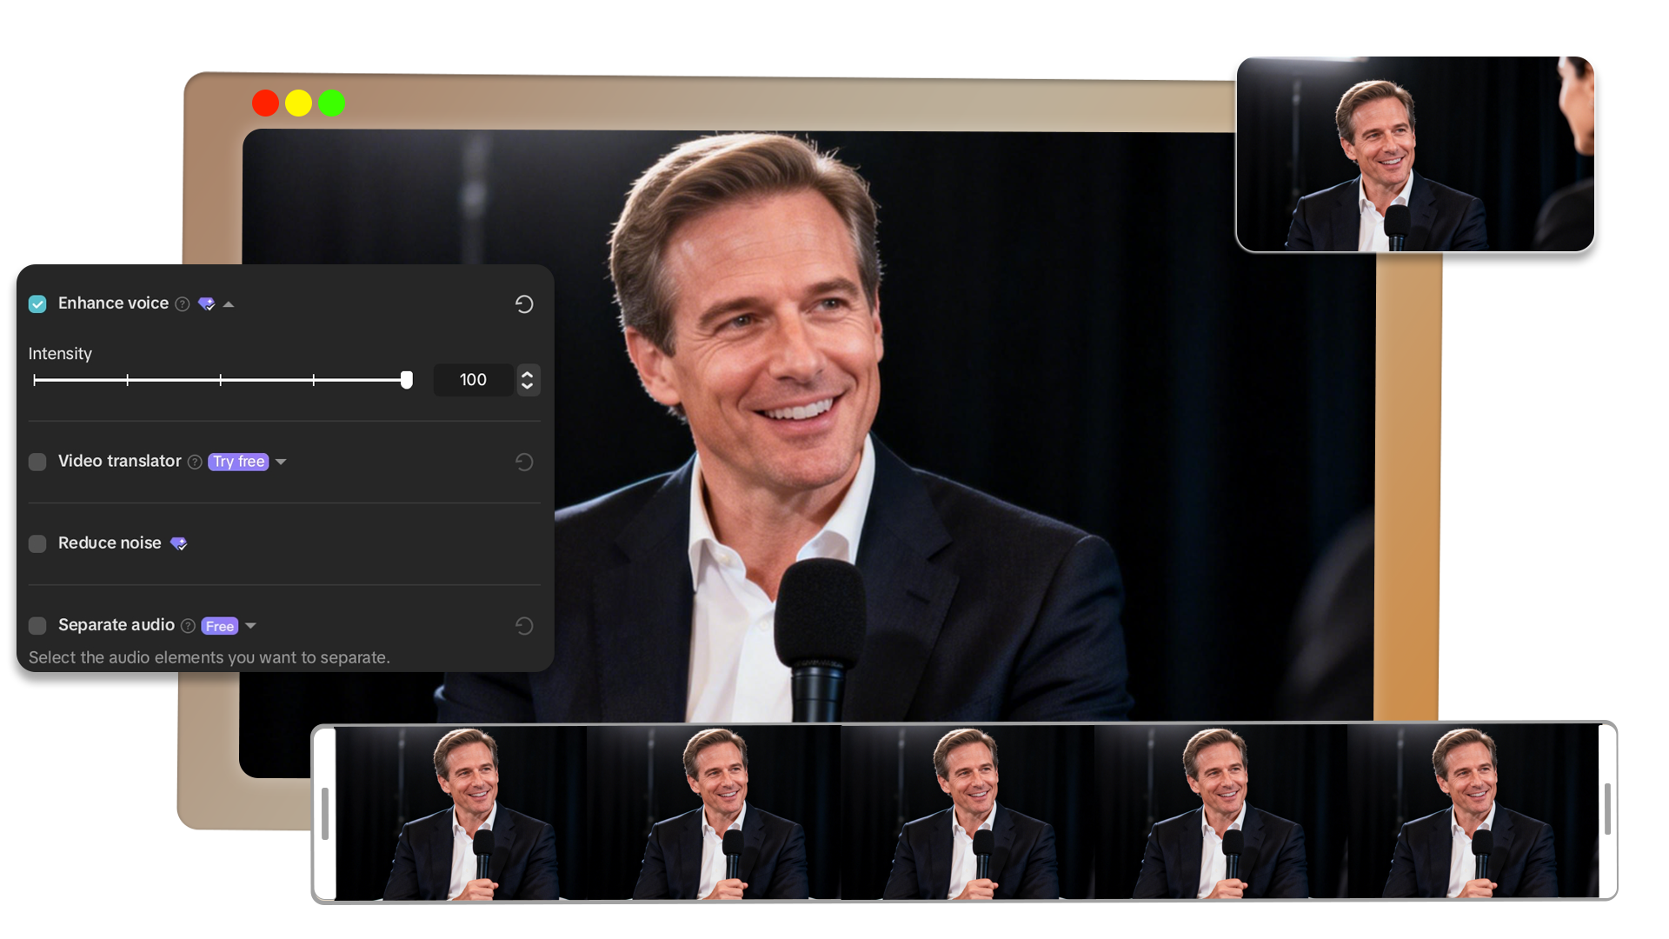1669x939 pixels.
Task: Open Separate audio help tooltip
Action: [x=188, y=625]
